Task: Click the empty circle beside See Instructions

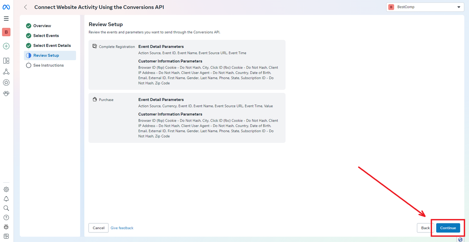Action: tap(29, 66)
